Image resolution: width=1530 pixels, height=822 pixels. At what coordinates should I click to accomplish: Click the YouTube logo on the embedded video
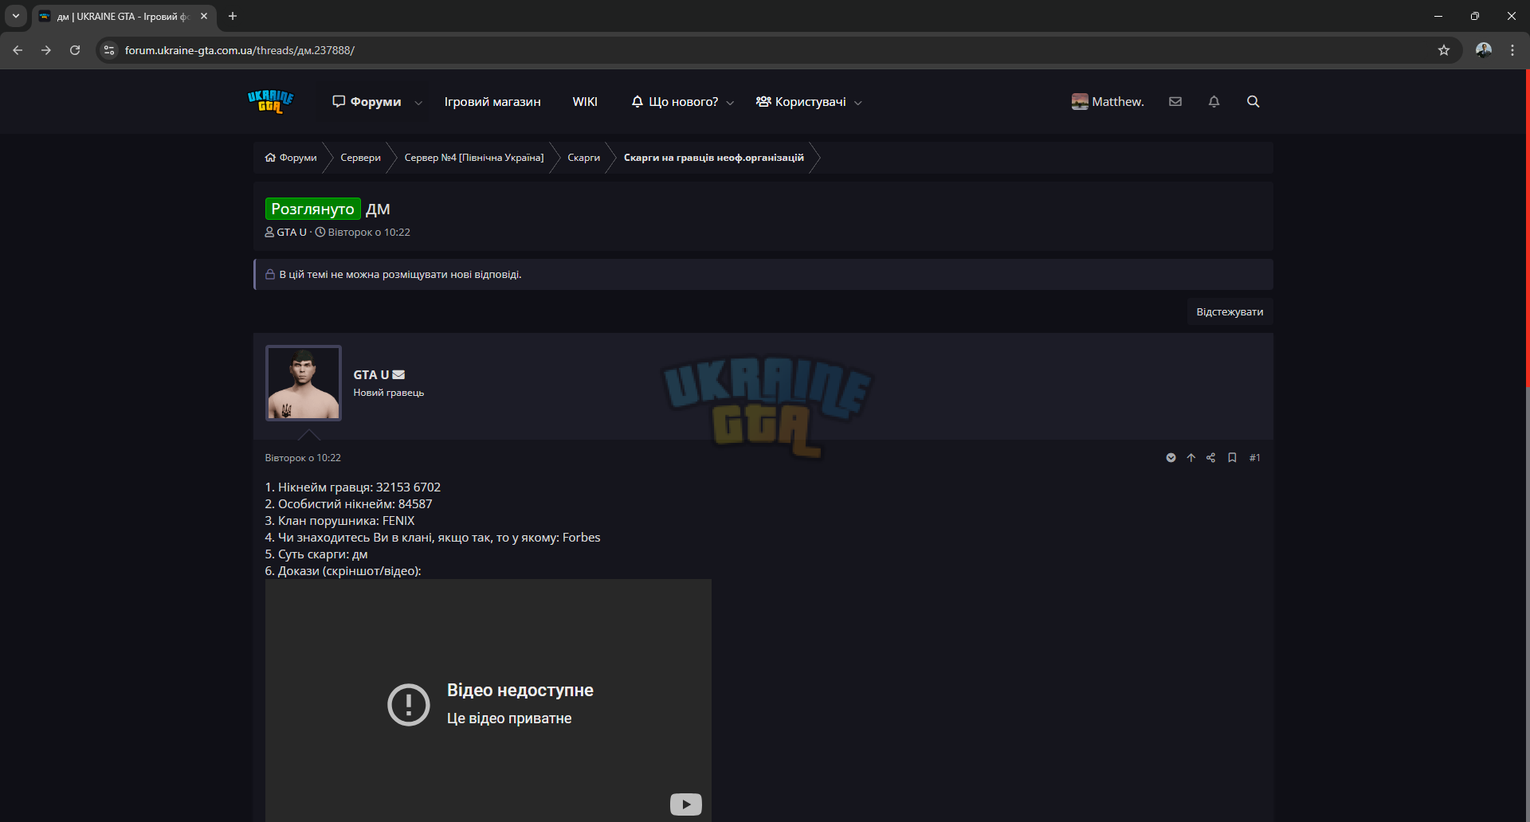click(x=685, y=804)
